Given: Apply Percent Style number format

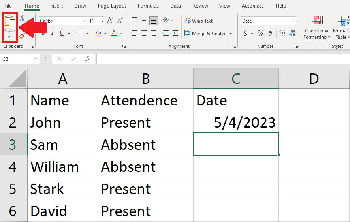Looking at the screenshot, I should 260,33.
